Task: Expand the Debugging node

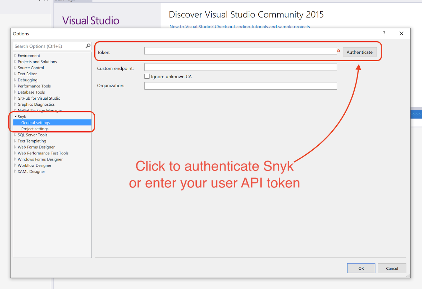Action: pos(15,80)
